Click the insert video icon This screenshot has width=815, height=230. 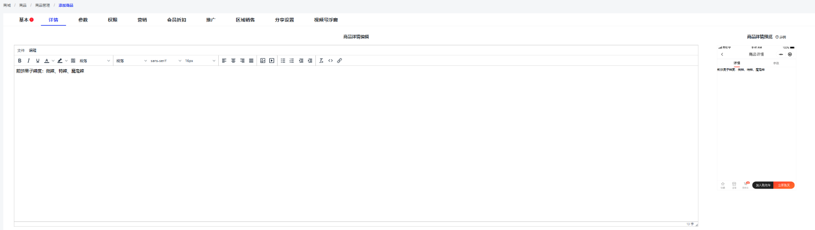(x=272, y=61)
